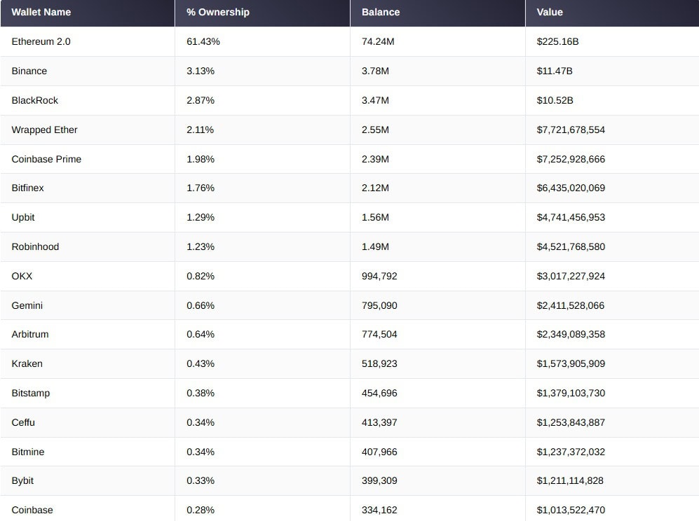The image size is (699, 521).
Task: Click the Balance column header
Action: (x=381, y=12)
